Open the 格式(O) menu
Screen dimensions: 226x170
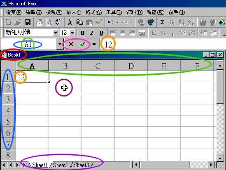[93, 12]
